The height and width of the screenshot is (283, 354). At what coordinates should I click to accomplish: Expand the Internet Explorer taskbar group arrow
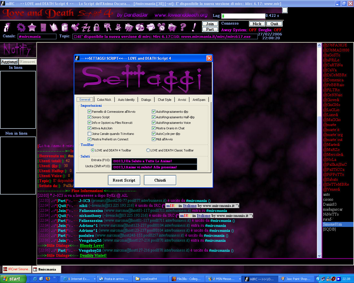point(95,279)
